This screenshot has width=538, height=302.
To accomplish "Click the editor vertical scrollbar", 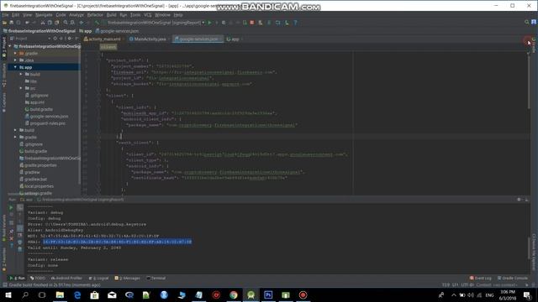I will coord(529,82).
